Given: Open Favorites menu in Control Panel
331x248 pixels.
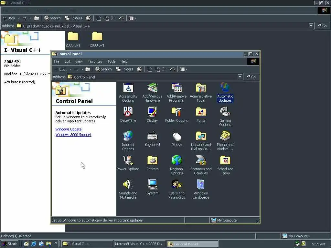Looking at the screenshot, I should pos(95,61).
